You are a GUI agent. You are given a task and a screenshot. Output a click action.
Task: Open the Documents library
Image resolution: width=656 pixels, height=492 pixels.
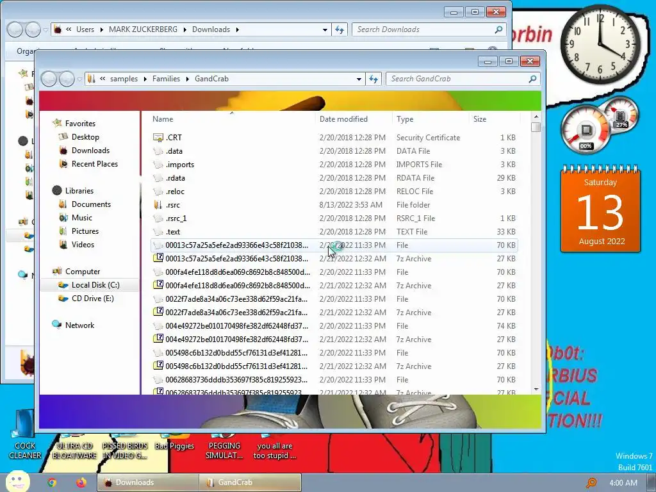pyautogui.click(x=91, y=204)
